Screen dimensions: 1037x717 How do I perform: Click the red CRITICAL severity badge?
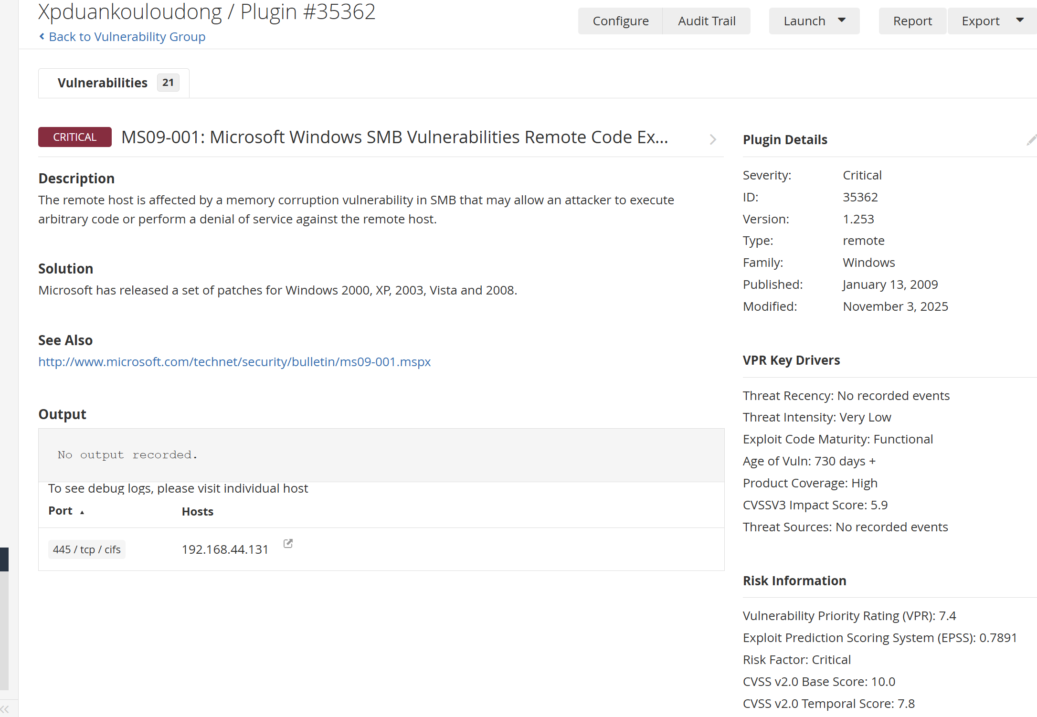click(x=75, y=137)
